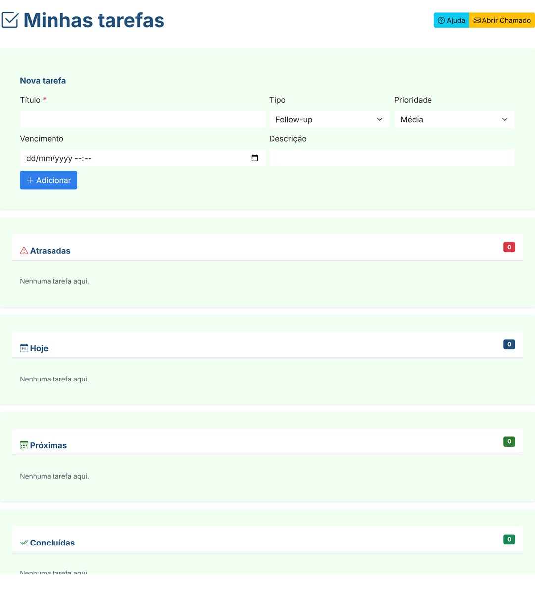Click the Vencimento date-time input field
Image resolution: width=535 pixels, height=599 pixels.
point(143,158)
